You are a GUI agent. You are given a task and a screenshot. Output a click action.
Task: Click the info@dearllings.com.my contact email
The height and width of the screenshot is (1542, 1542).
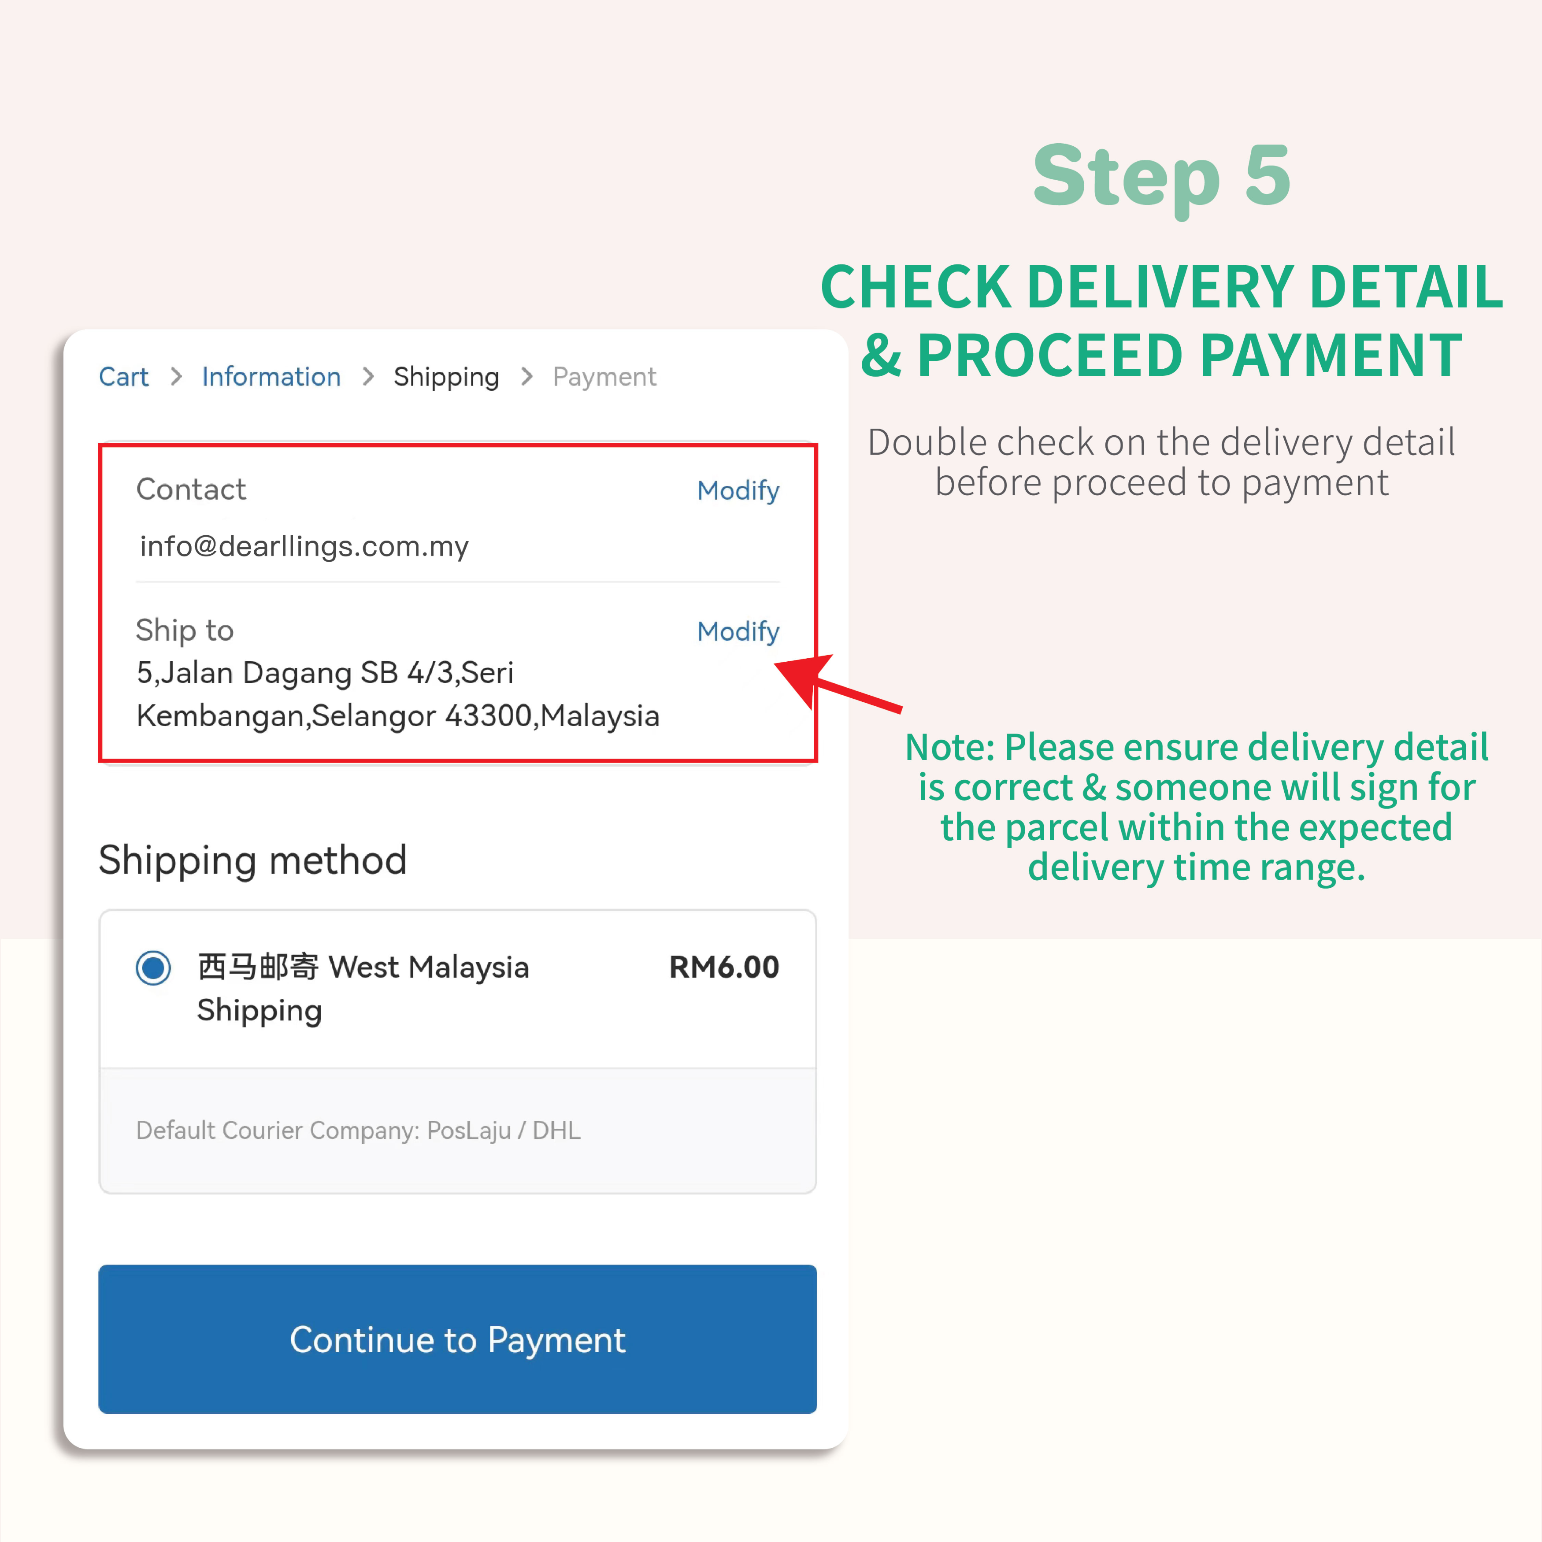click(304, 546)
